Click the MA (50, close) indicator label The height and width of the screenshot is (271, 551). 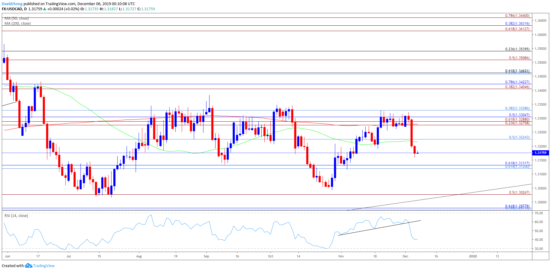17,18
